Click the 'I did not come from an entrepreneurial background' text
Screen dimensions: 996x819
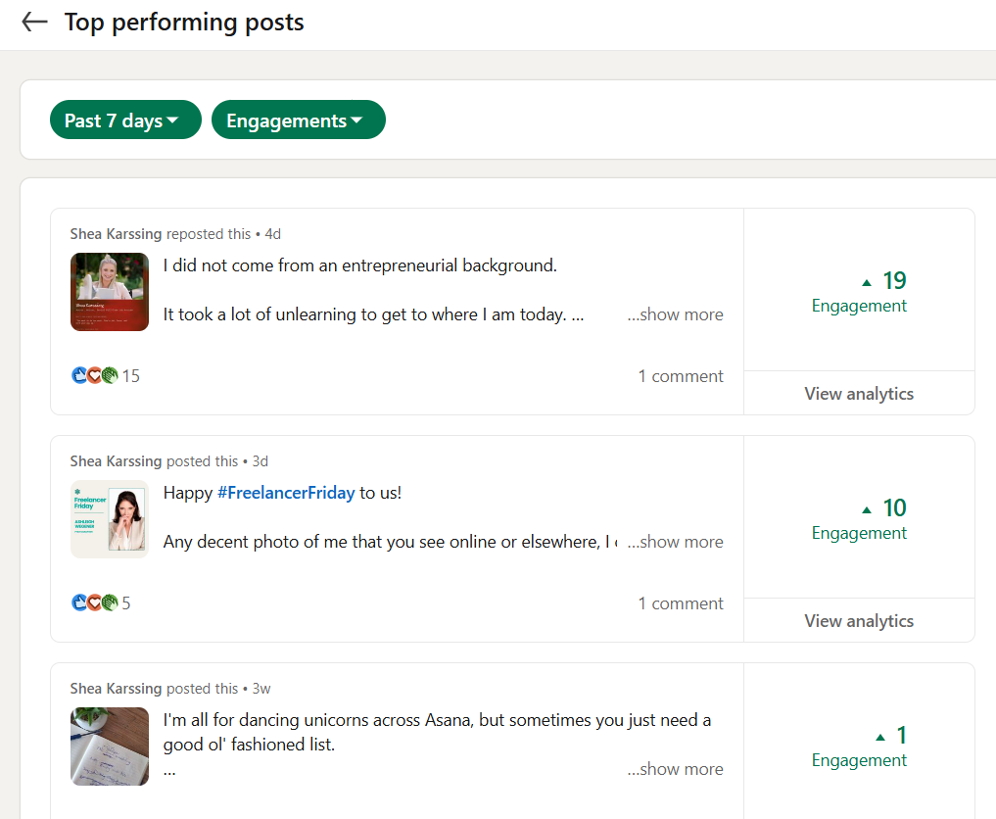(x=359, y=265)
